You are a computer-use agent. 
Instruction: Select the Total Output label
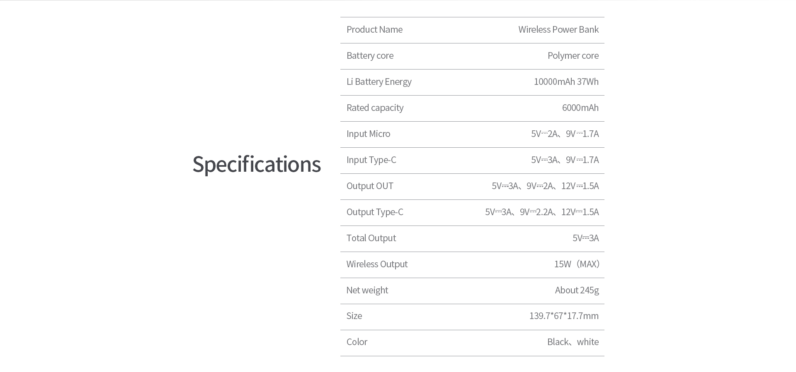(371, 238)
